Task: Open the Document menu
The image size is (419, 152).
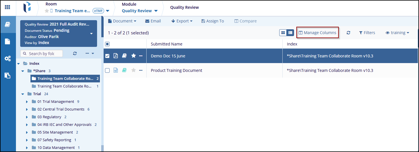Action: pos(122,21)
